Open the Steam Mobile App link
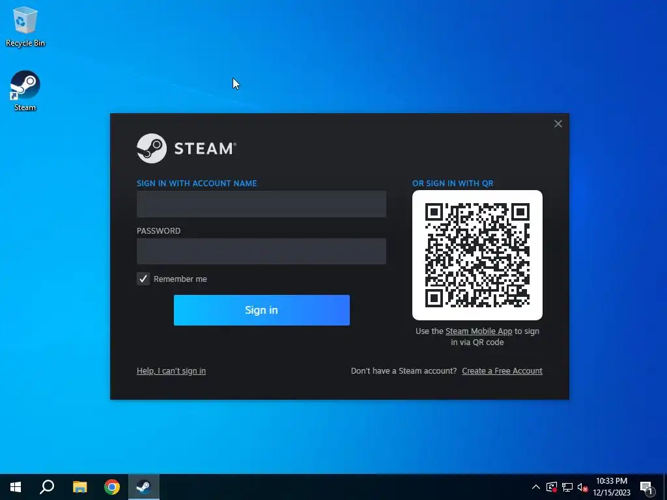Image resolution: width=667 pixels, height=500 pixels. pyautogui.click(x=479, y=331)
